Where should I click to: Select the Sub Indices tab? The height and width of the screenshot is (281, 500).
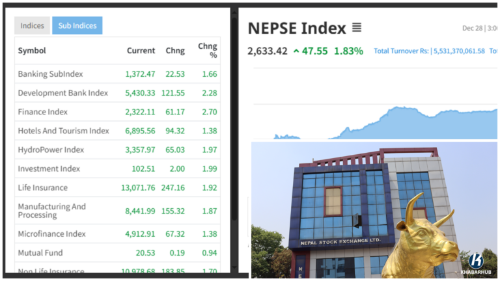[x=77, y=25]
